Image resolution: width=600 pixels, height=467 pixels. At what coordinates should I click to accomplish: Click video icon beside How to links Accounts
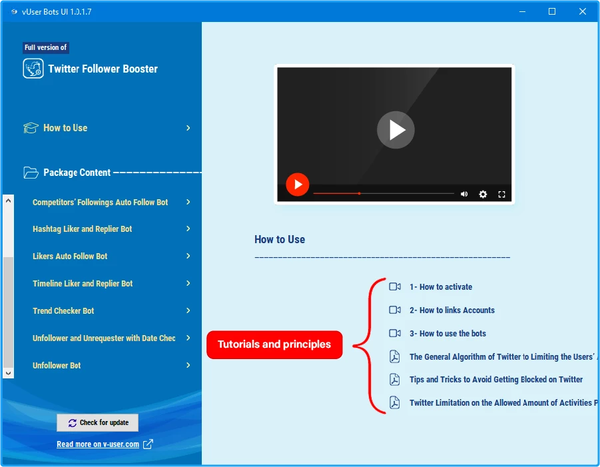click(x=394, y=310)
